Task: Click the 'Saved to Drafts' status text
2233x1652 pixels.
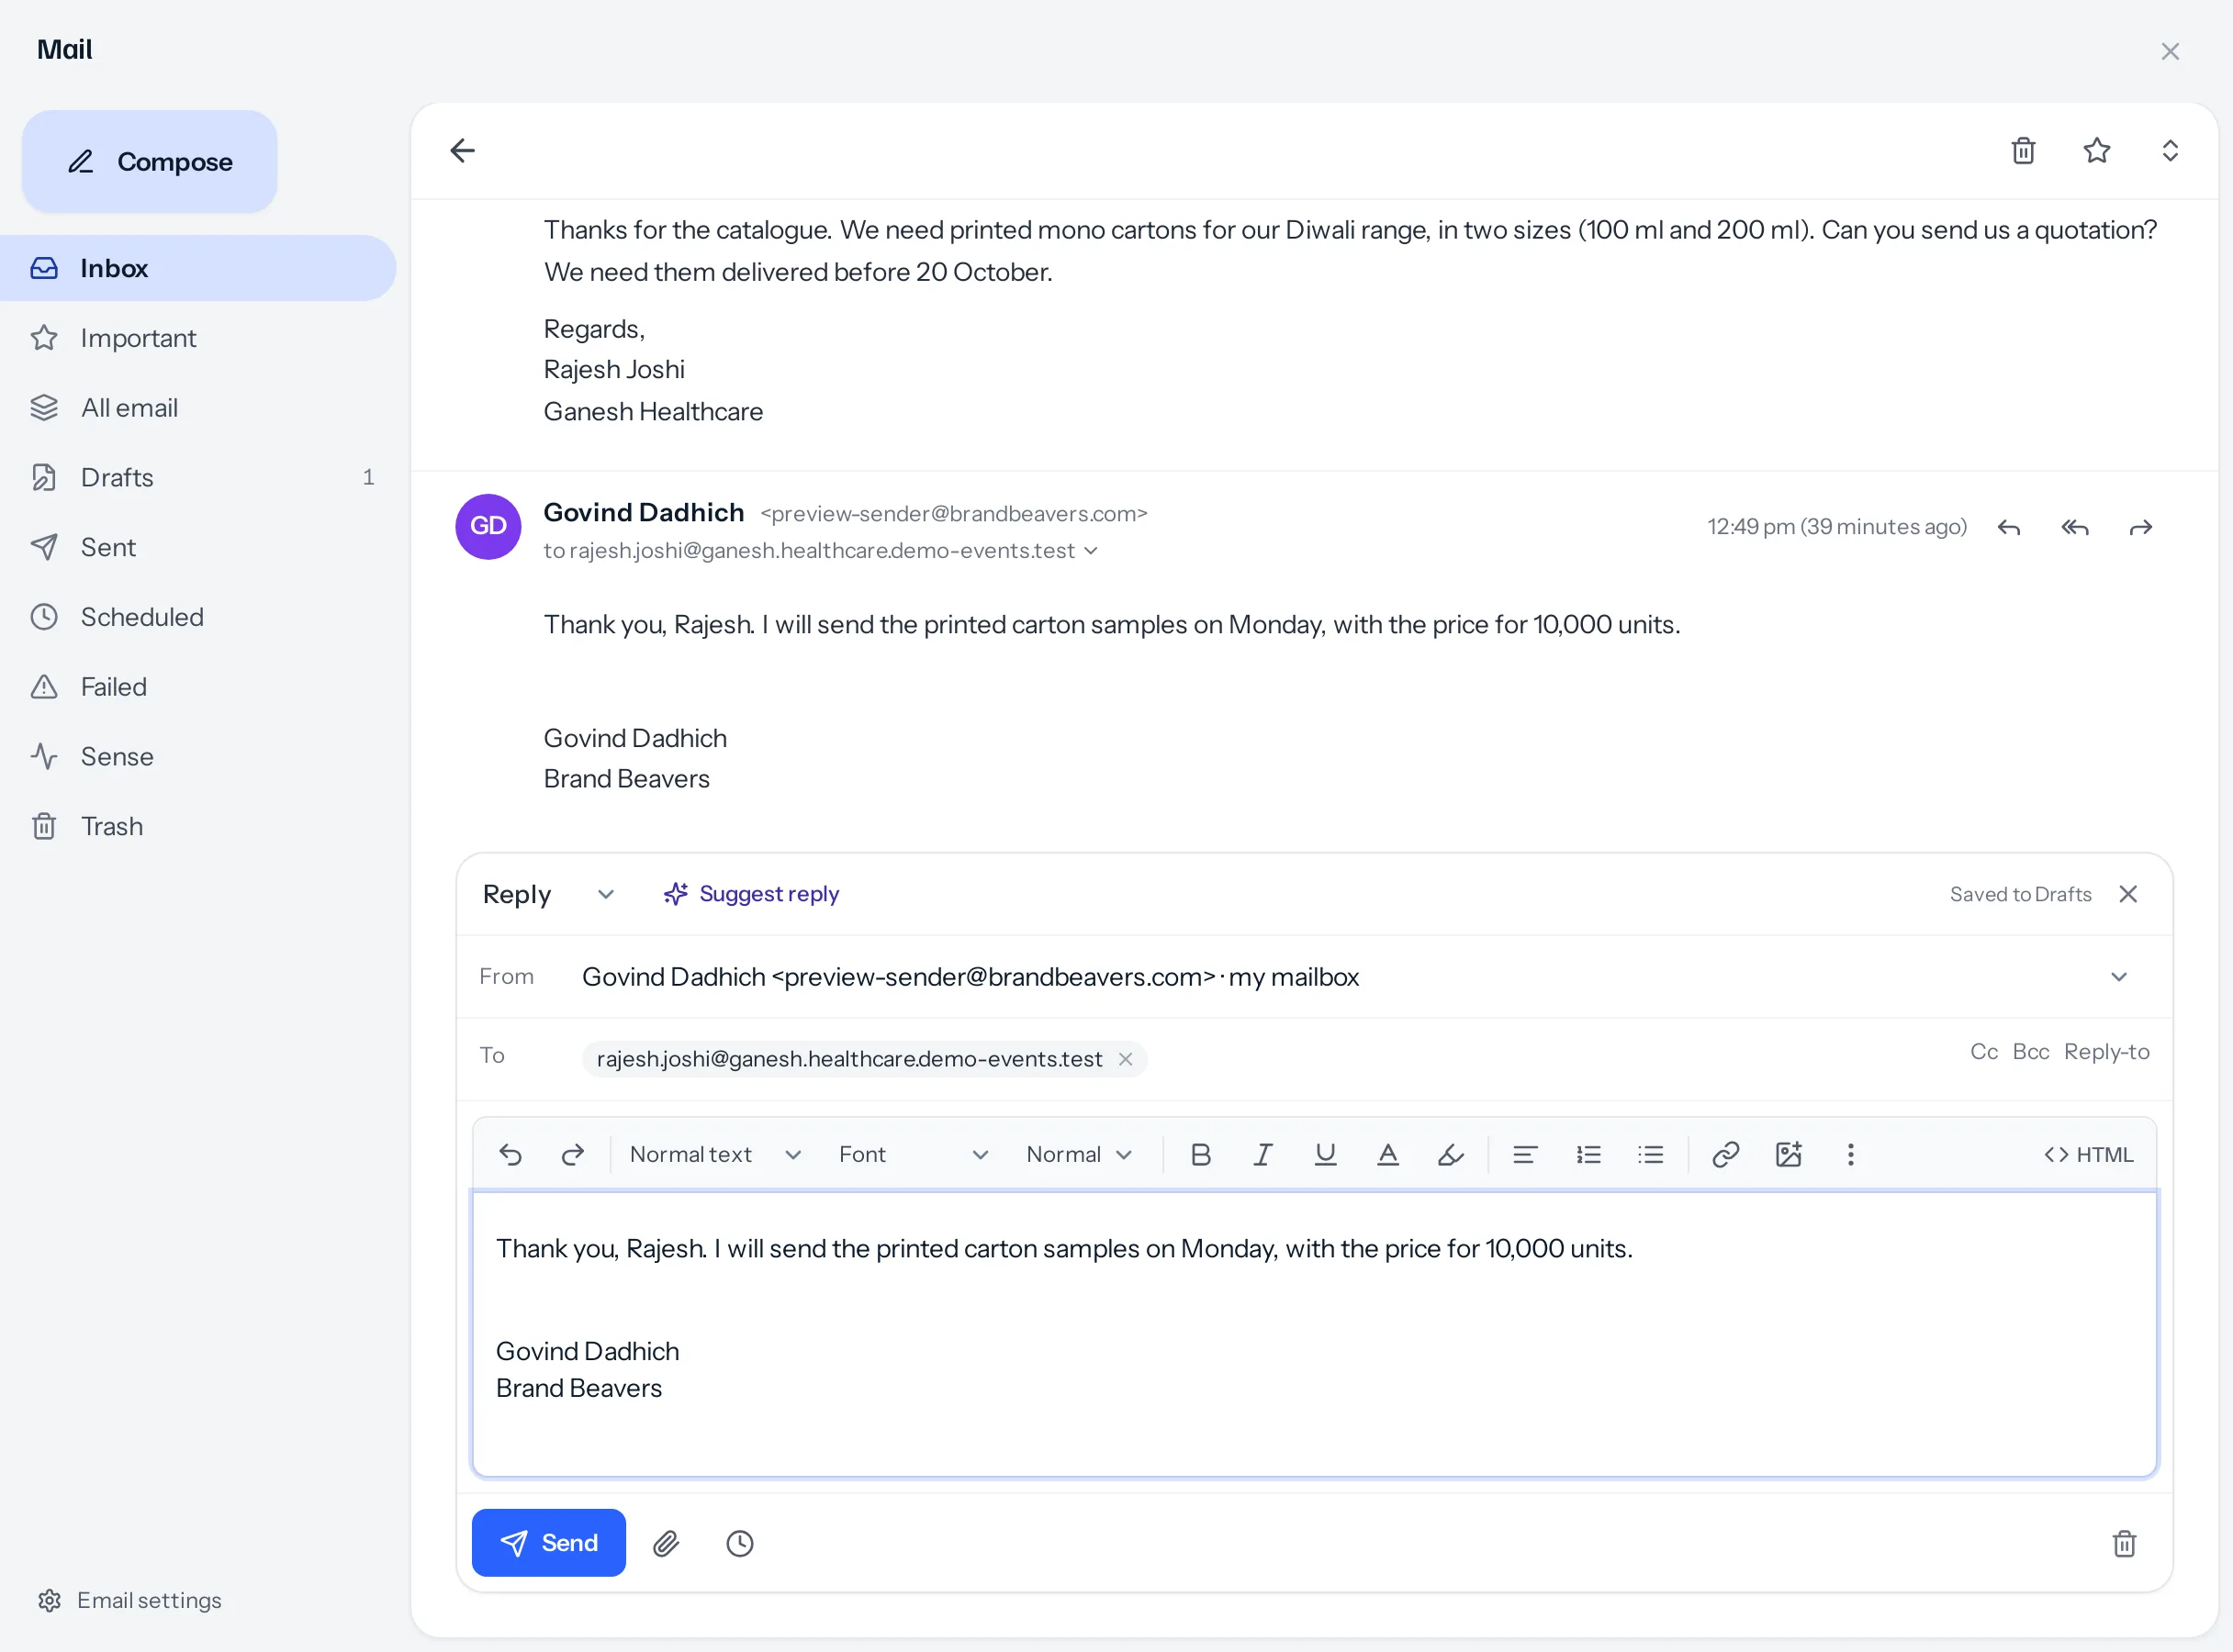Action: point(2020,894)
